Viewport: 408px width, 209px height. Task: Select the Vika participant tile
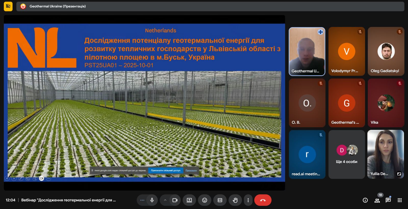tap(386, 103)
